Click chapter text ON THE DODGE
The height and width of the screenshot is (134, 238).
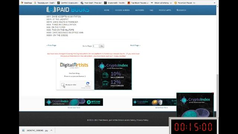pos(60,35)
